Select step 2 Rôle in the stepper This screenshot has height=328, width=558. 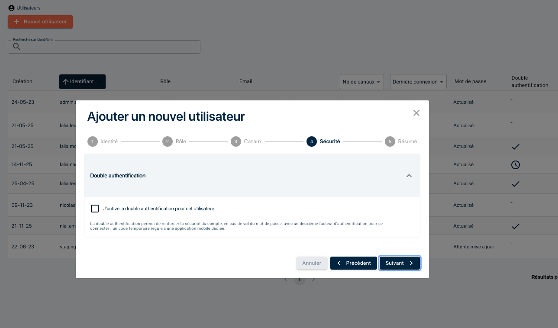174,141
